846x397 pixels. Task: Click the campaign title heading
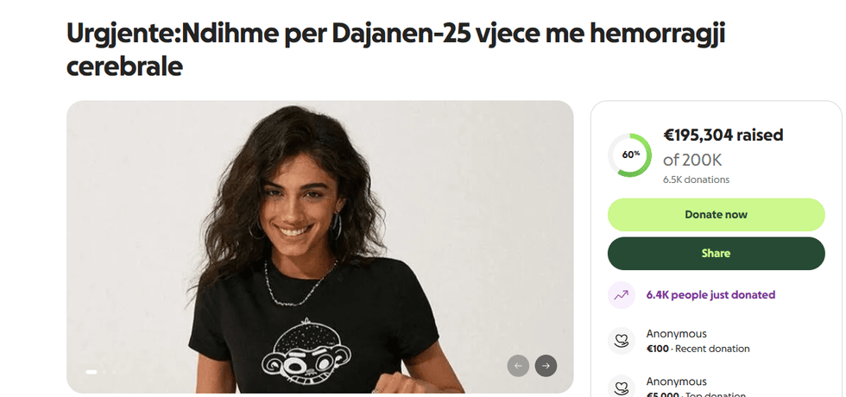point(395,50)
